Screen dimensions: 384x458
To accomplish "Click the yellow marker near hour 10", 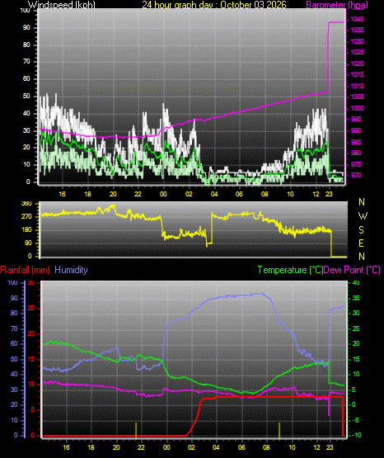I will pos(279,430).
